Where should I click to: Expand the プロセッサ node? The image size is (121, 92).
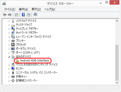9,45
